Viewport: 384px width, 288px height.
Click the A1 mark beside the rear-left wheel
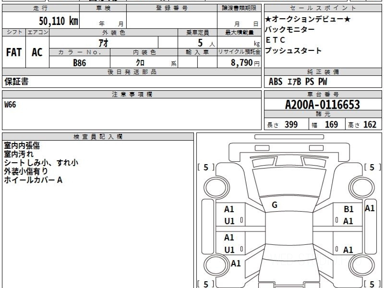point(236,263)
